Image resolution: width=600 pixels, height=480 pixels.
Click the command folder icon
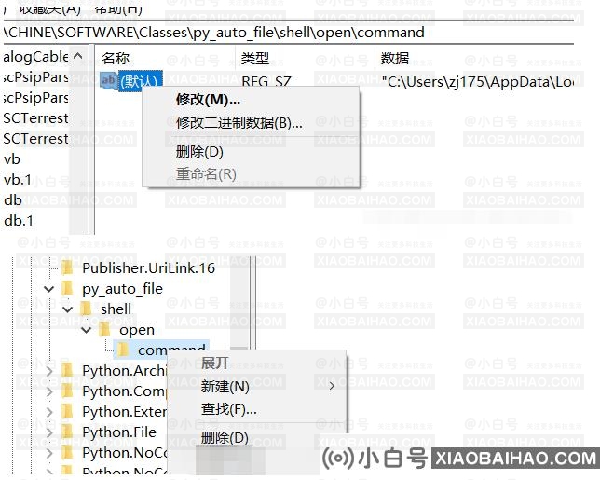pos(123,350)
